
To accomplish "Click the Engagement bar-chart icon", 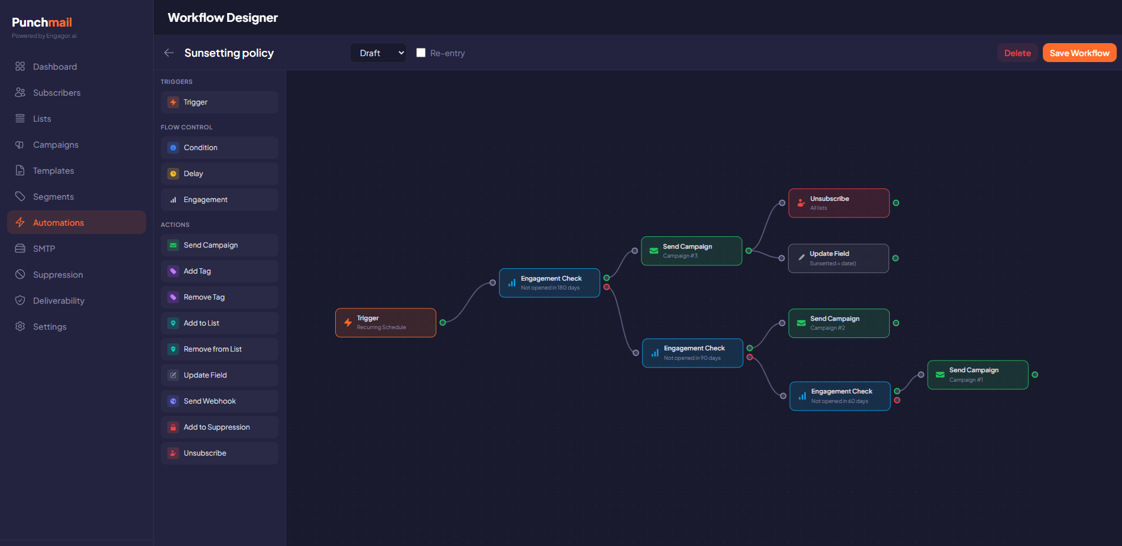I will [173, 199].
